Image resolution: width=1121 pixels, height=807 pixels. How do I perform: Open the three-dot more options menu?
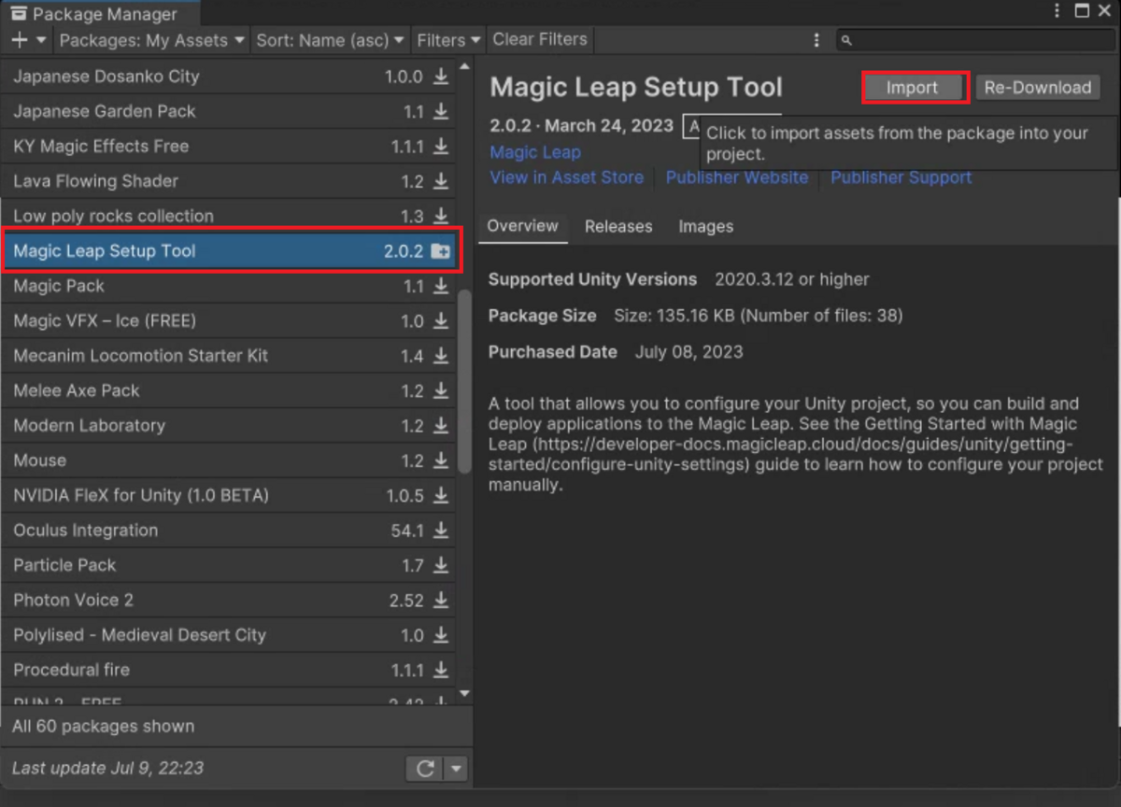816,40
